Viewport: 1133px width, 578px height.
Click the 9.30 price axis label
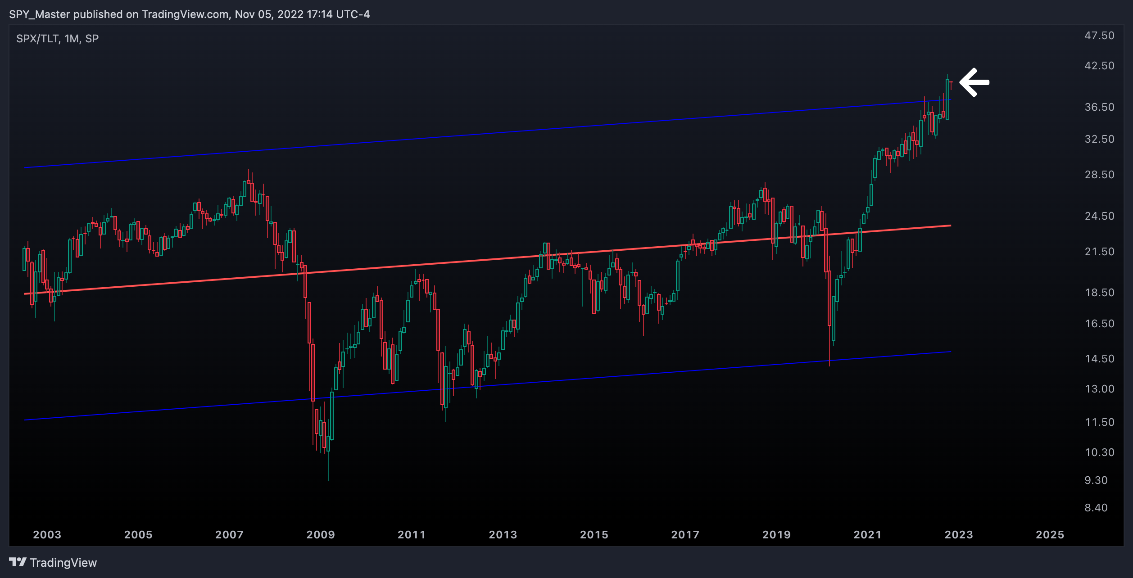click(x=1096, y=480)
